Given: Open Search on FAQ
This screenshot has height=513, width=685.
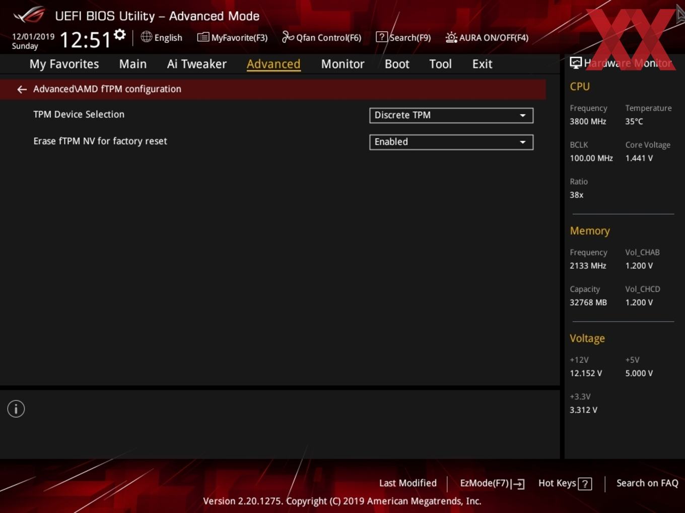Looking at the screenshot, I should [x=647, y=483].
